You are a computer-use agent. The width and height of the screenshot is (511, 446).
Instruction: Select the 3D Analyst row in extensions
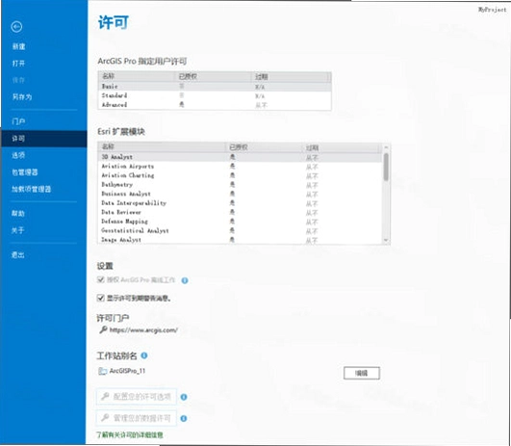pos(240,157)
